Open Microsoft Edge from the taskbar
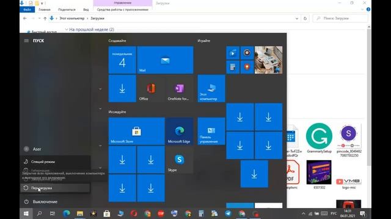The height and width of the screenshot is (219, 391). [x=67, y=214]
